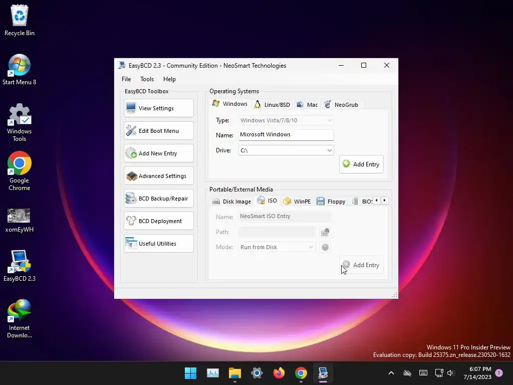This screenshot has width=513, height=385.
Task: Expand the Drive dropdown showing C:\
Action: tap(286, 150)
